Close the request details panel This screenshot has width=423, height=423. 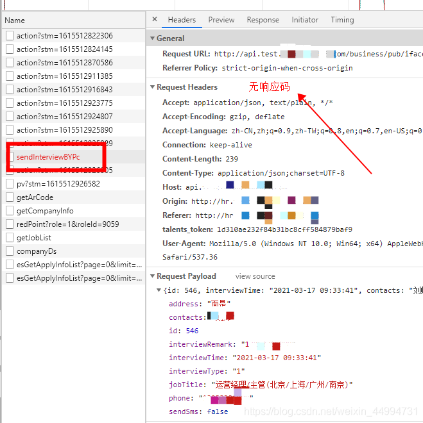pyautogui.click(x=155, y=19)
